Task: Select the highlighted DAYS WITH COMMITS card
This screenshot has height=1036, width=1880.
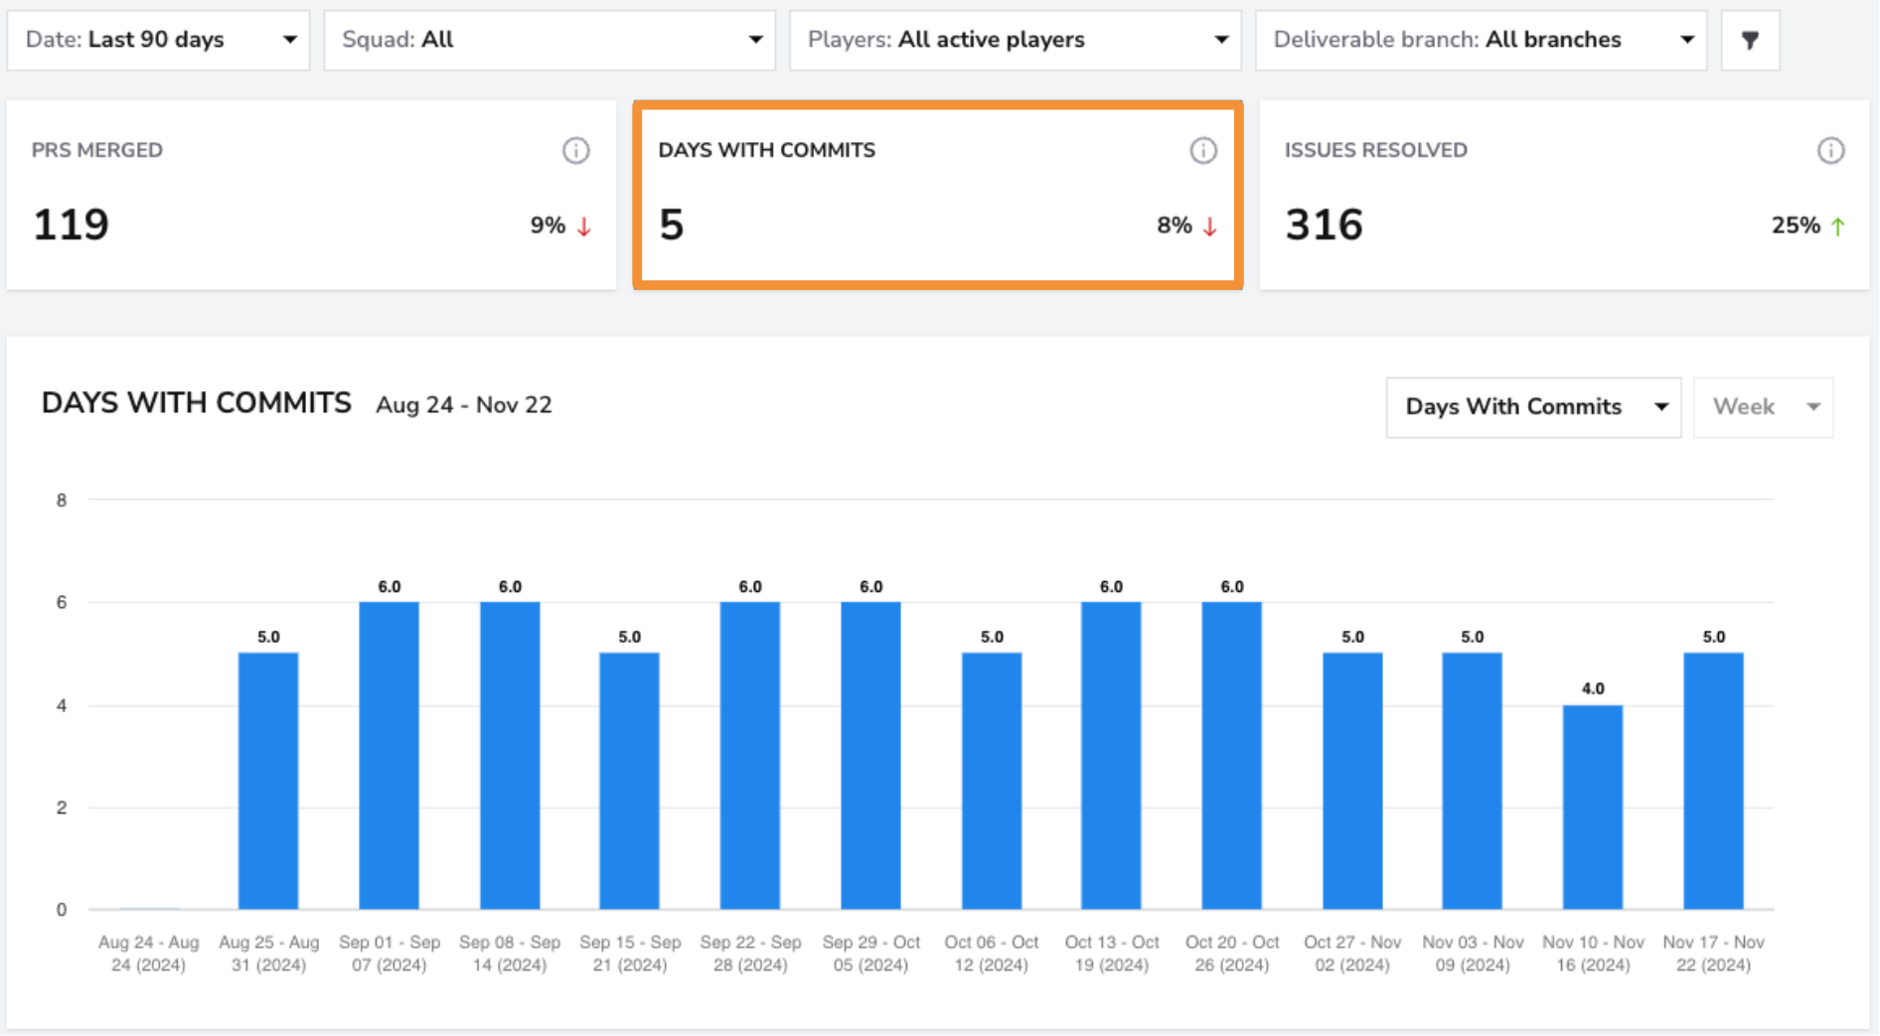Action: (938, 195)
